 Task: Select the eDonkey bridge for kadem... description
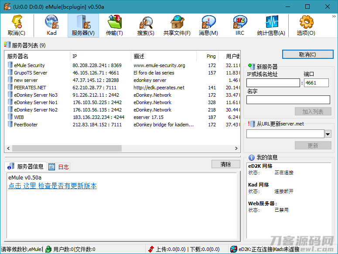tap(164, 125)
